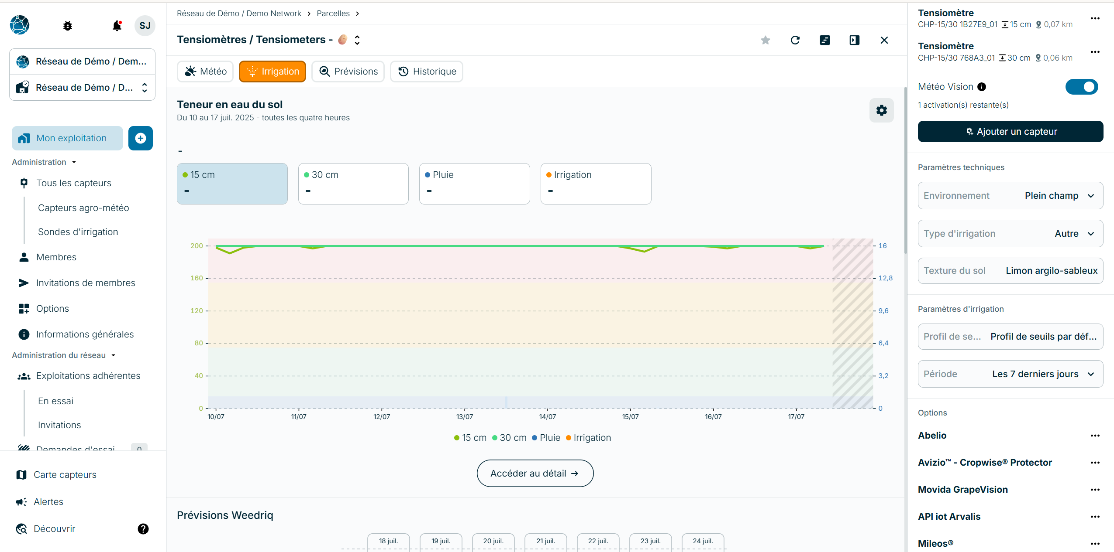Open Movida GrapeVision menu dots
This screenshot has height=552, width=1114.
coord(1095,490)
